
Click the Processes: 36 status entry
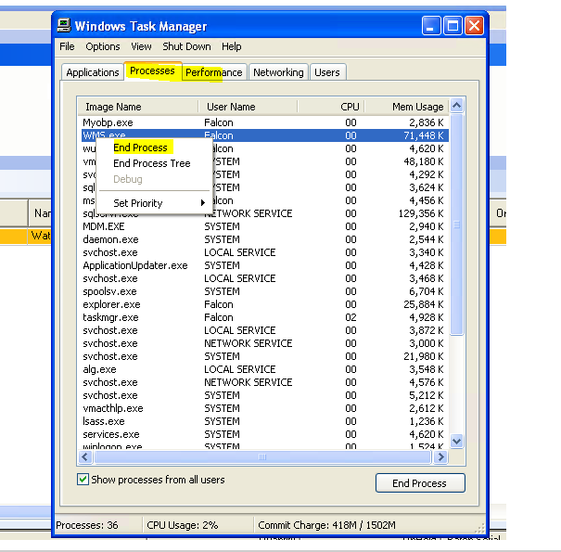[87, 525]
